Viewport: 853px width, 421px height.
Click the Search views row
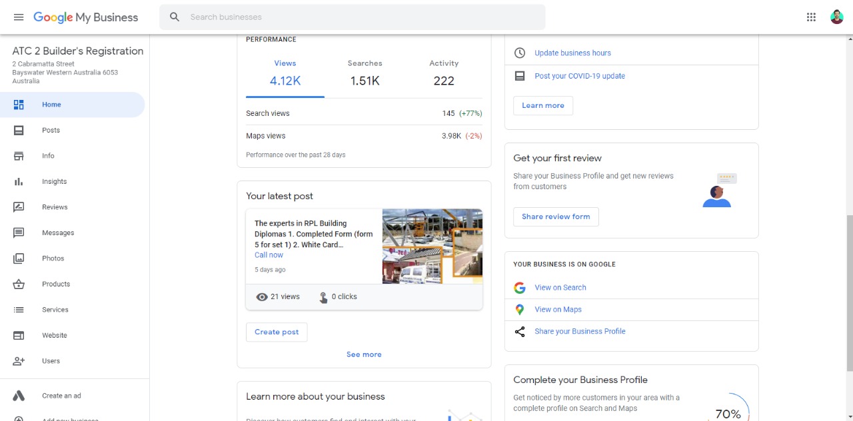[364, 114]
